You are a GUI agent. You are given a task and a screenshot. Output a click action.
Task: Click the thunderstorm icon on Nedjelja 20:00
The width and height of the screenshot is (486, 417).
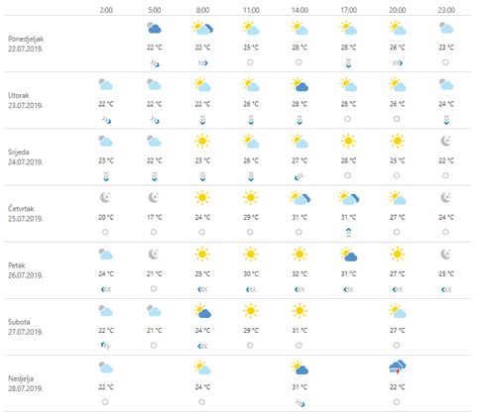point(398,366)
